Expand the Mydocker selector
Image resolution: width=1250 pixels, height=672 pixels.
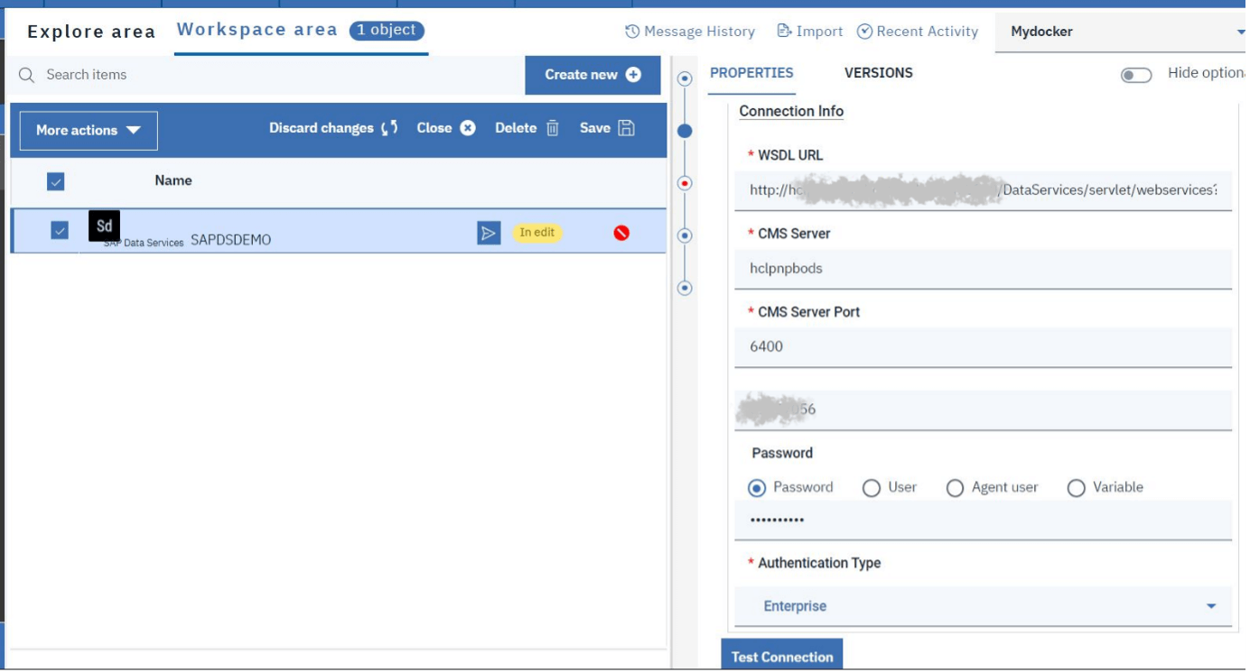click(1239, 31)
